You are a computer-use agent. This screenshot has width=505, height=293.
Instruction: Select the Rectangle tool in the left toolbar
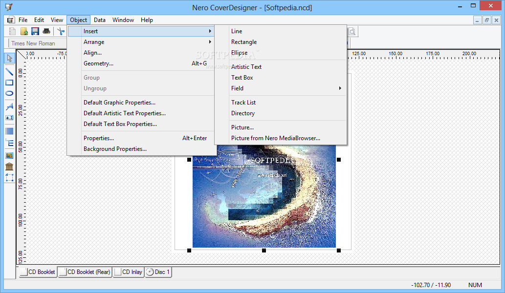coord(9,83)
